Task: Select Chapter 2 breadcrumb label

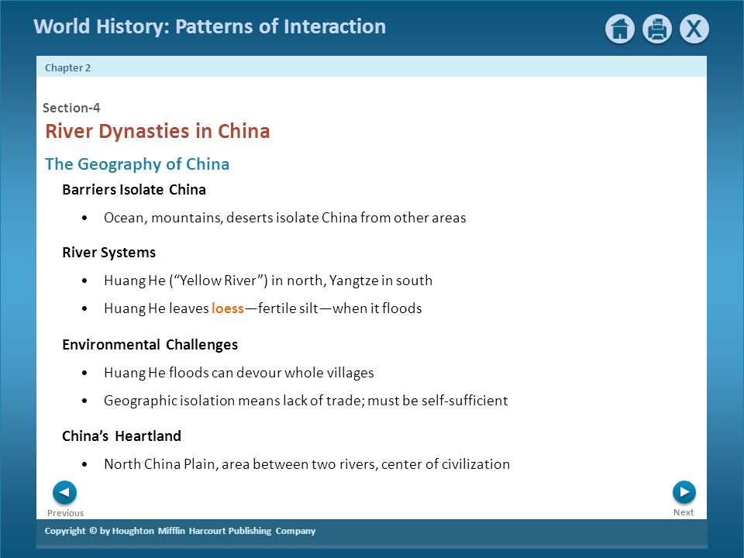Action: click(x=67, y=68)
